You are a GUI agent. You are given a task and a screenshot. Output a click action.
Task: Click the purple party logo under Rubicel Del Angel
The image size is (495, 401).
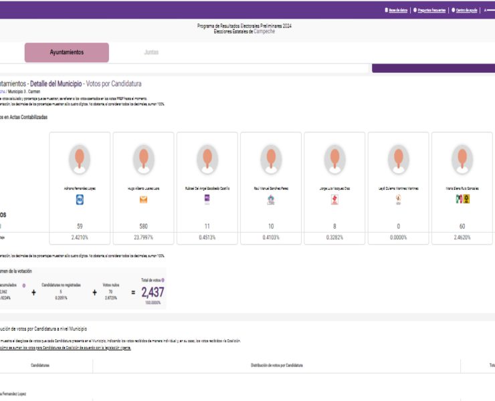(207, 199)
